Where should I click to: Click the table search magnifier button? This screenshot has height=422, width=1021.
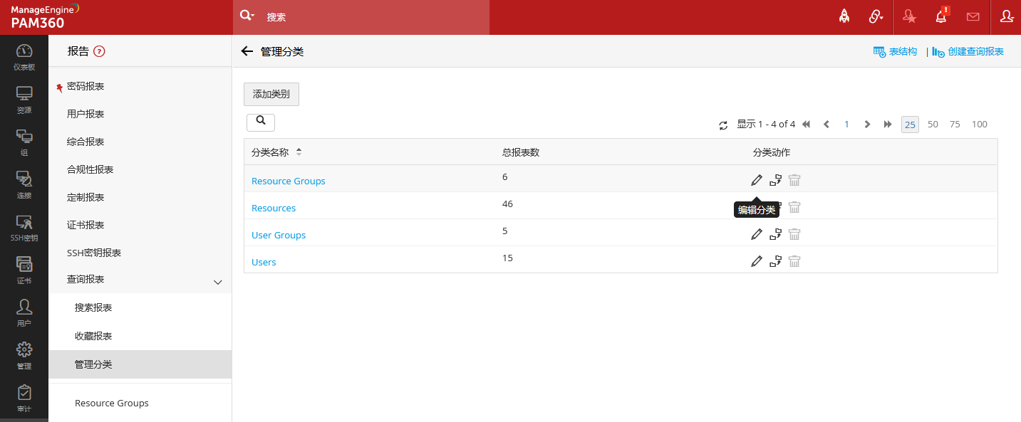(x=261, y=122)
